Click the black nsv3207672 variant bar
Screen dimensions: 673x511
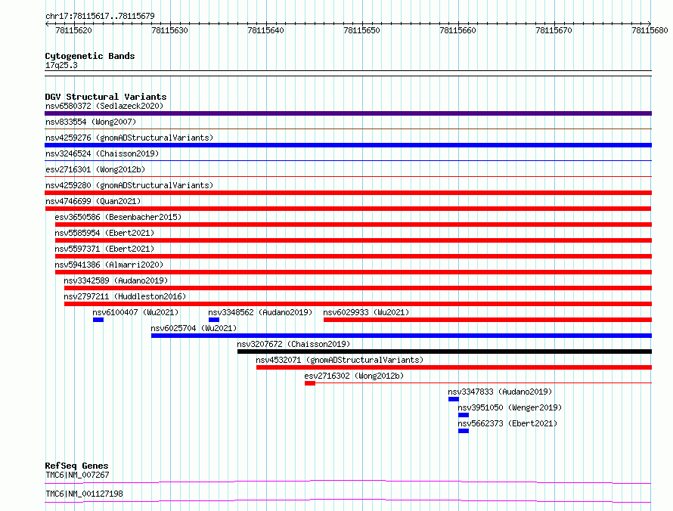[x=445, y=352]
